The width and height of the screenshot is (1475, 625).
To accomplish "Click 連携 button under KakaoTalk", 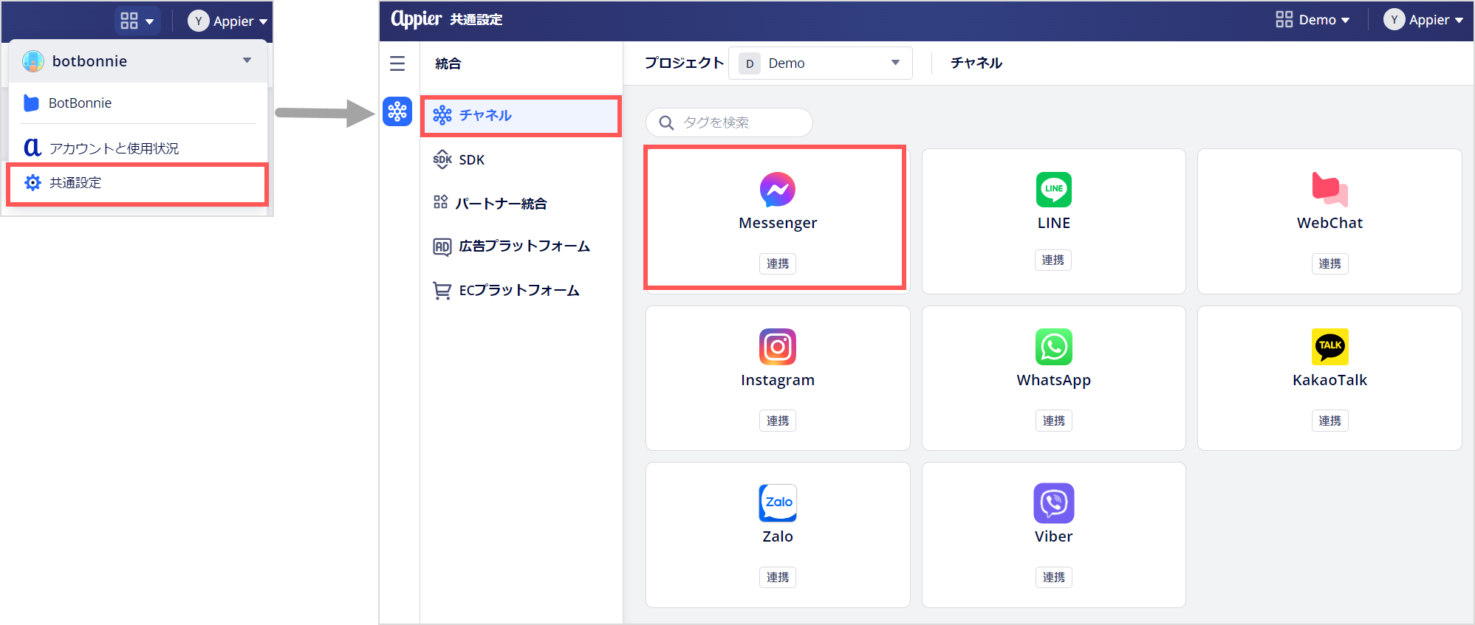I will (1329, 421).
